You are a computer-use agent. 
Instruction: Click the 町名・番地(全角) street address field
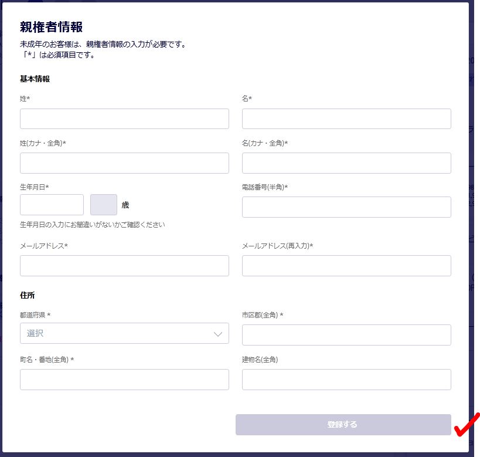click(x=124, y=379)
